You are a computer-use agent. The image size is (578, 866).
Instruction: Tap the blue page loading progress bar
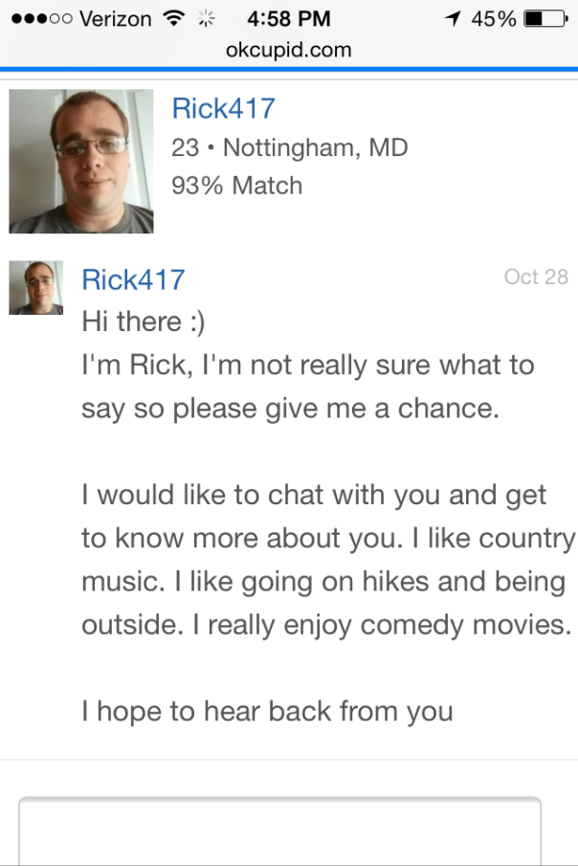[x=289, y=69]
